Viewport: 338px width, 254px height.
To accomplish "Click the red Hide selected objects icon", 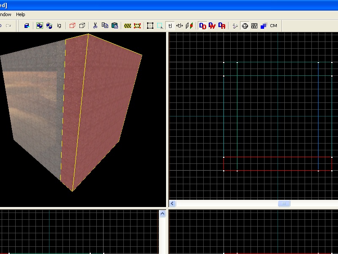I will (72, 26).
